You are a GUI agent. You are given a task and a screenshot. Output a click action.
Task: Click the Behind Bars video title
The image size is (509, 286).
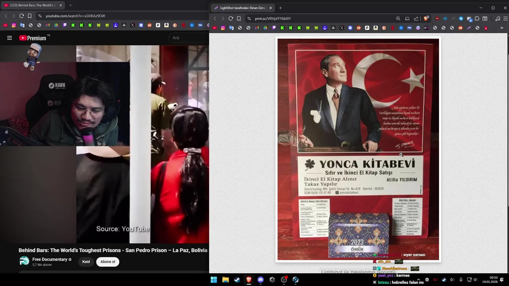point(113,250)
